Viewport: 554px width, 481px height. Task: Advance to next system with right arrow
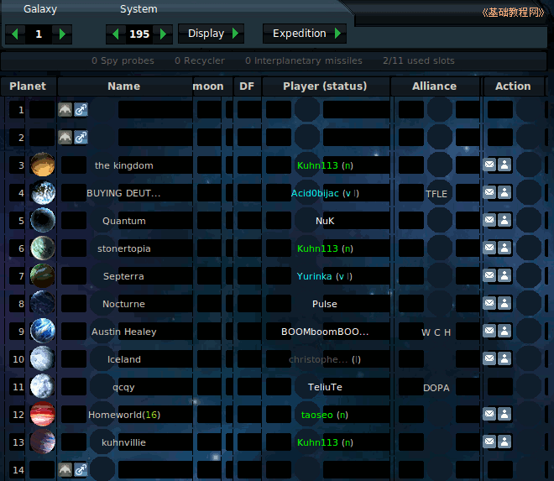tap(165, 34)
